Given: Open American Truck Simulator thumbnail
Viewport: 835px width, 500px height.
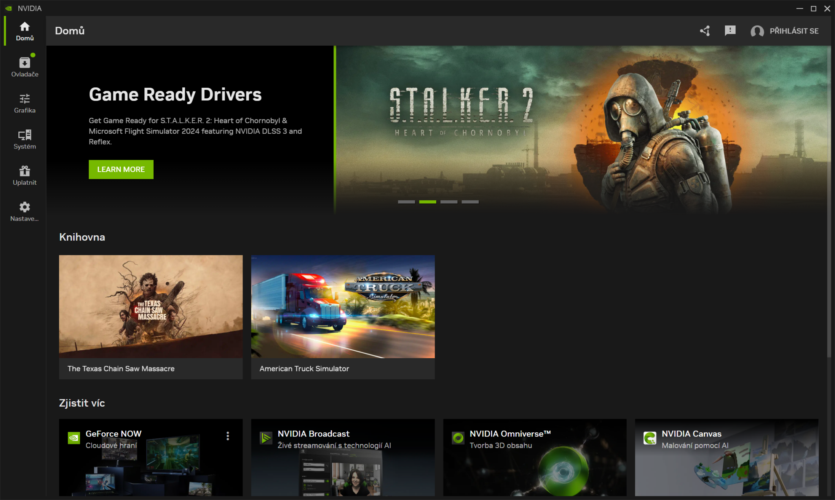Looking at the screenshot, I should (343, 307).
